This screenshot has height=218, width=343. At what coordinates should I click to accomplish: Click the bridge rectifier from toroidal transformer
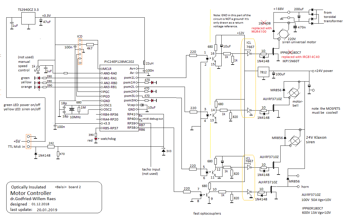coord(313,18)
